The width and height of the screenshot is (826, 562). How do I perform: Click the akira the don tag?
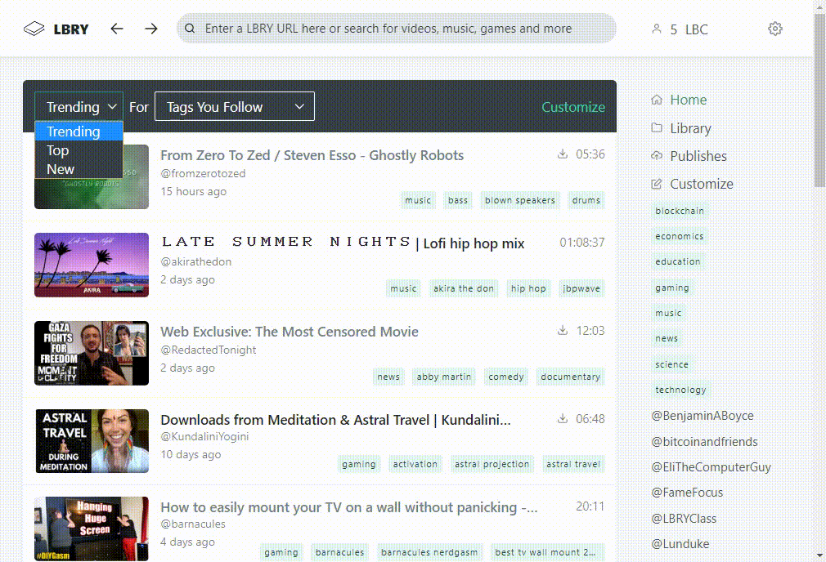pos(464,288)
